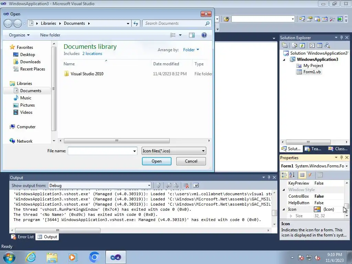Screen dimensions: 352x264
Task: Click Cancel button in the Open dialog
Action: coord(191,161)
